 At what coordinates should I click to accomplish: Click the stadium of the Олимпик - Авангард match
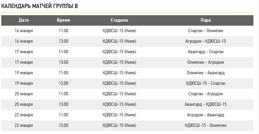[119, 73]
